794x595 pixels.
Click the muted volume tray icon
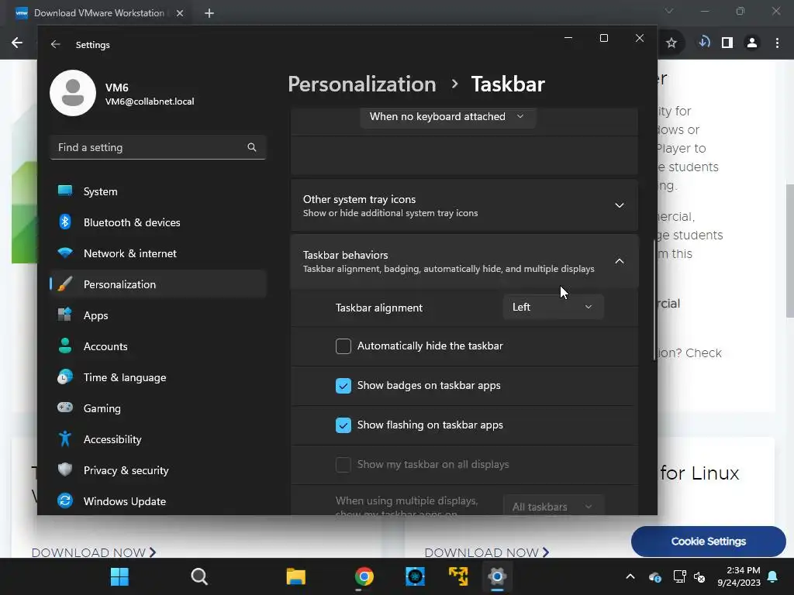point(699,576)
